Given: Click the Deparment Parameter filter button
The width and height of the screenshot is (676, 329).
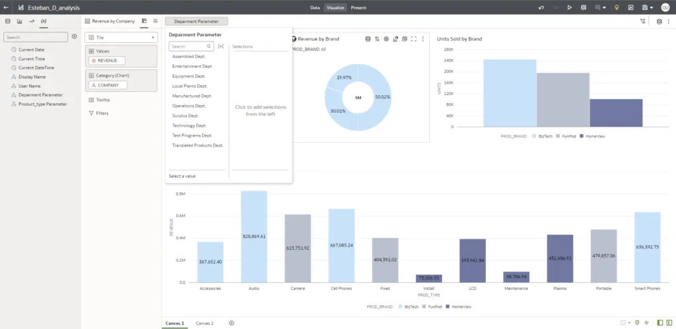Looking at the screenshot, I should pyautogui.click(x=196, y=21).
